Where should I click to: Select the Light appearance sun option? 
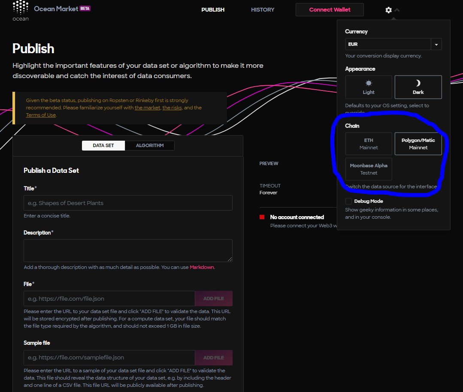369,87
